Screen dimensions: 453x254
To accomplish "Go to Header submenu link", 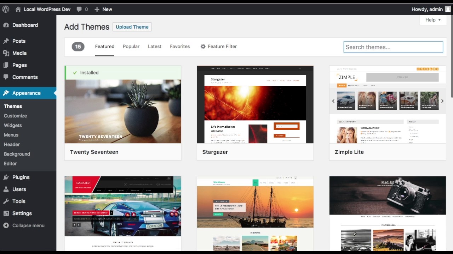I will [x=12, y=144].
